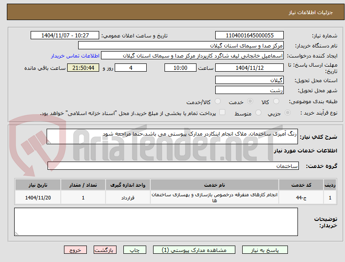Toggle the اسناد خزانه اسلامی payment checkbox

tap(223, 112)
